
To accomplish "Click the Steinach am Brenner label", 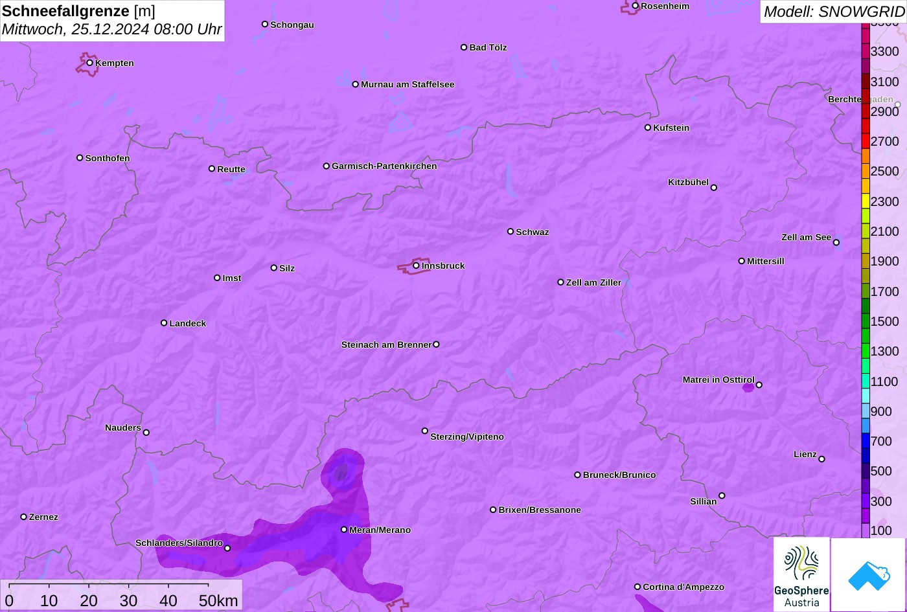I will [386, 345].
